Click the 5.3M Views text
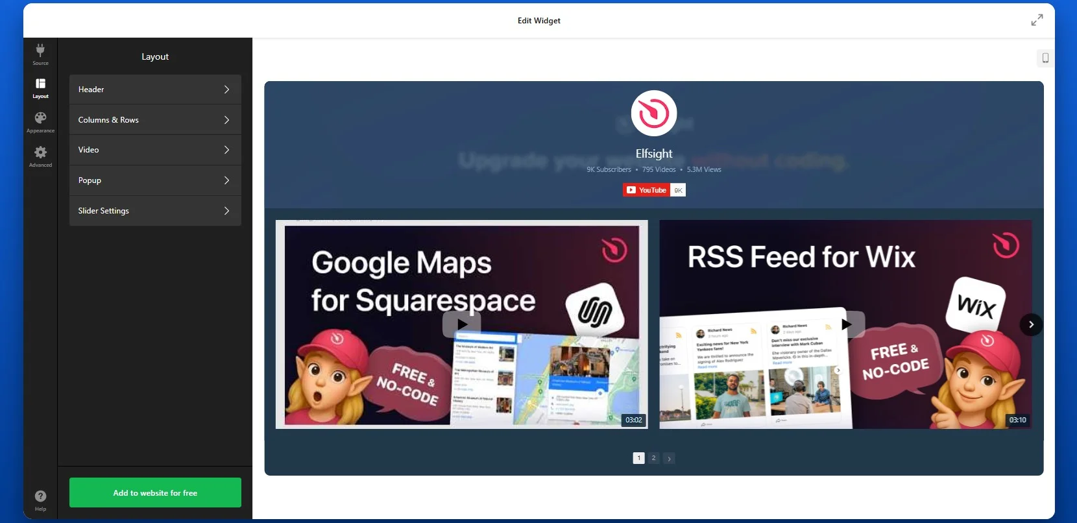This screenshot has width=1077, height=523. click(x=704, y=169)
